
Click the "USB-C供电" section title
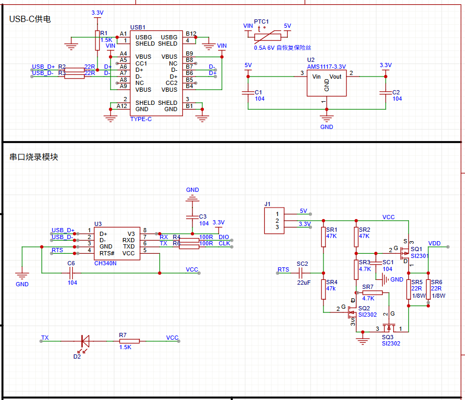[x=30, y=19]
